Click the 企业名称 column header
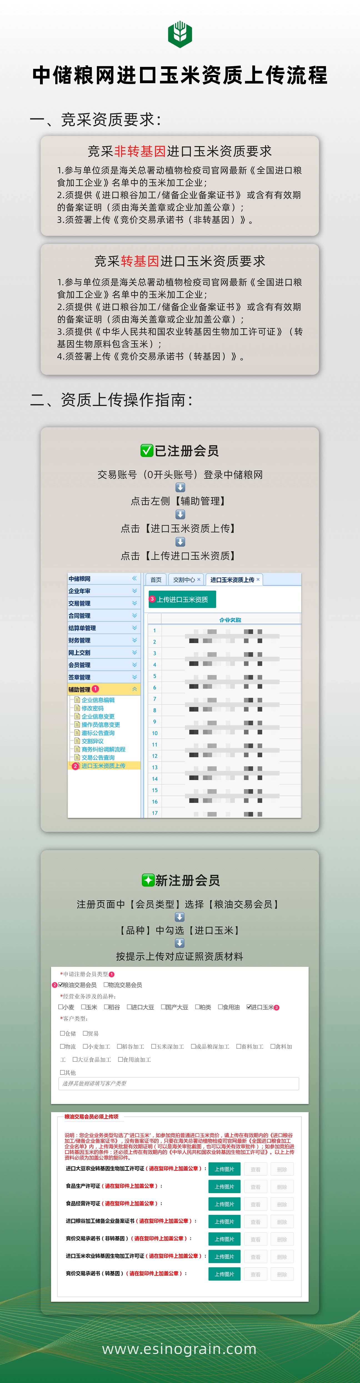 pyautogui.click(x=230, y=619)
